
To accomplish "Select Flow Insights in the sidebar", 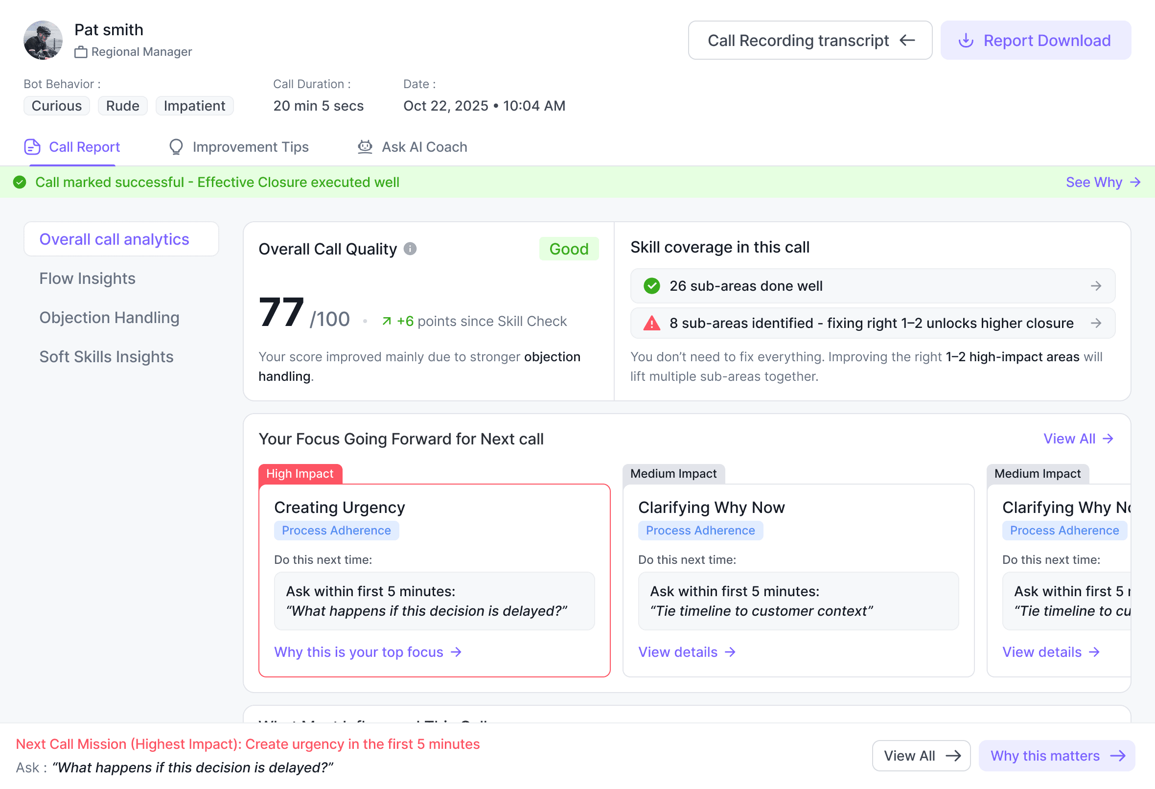I will (88, 278).
